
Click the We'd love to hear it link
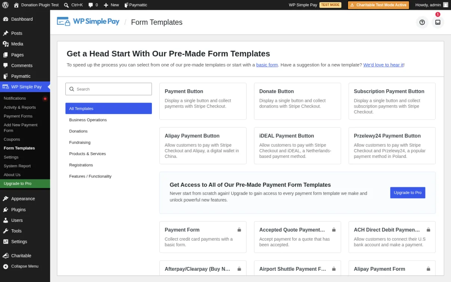click(x=383, y=65)
